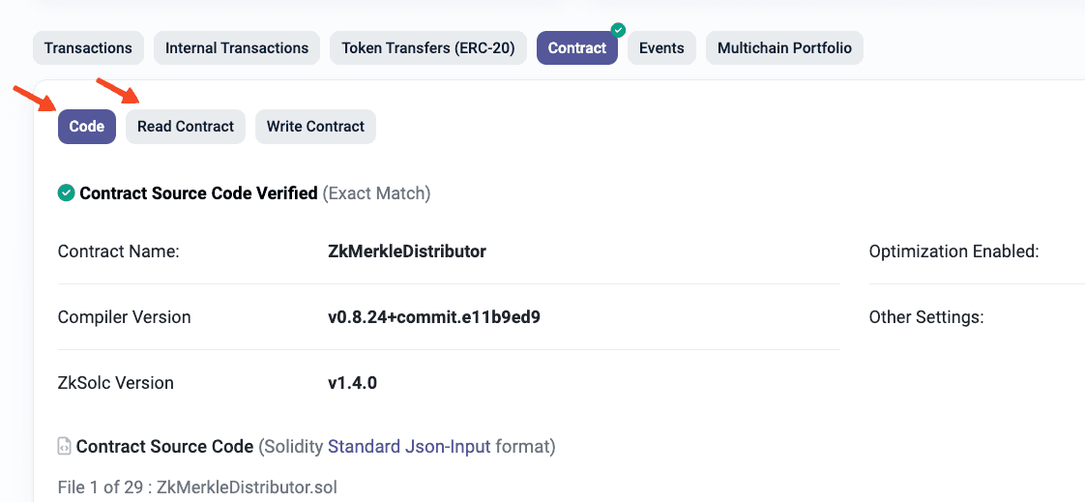Viewport: 1085px width, 502px height.
Task: Click the ZkSolc version v1.4.0 value
Action: (x=352, y=383)
